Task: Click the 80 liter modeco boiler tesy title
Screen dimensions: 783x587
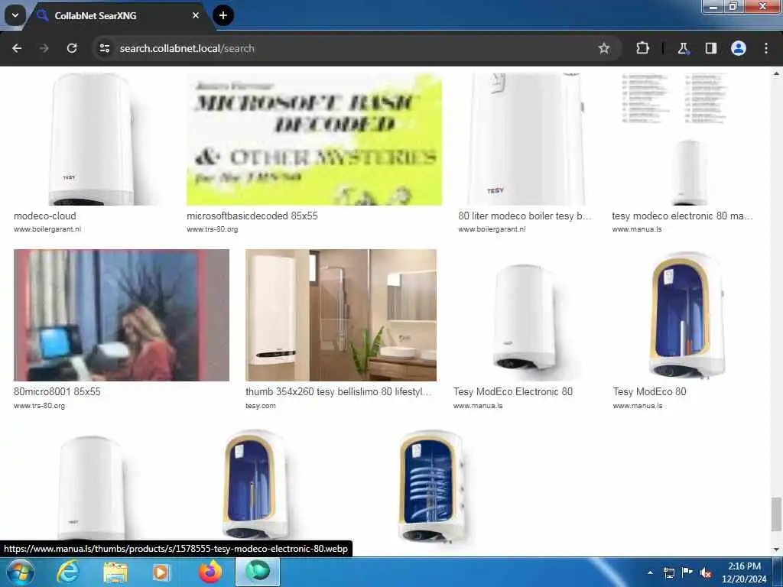Action: (525, 216)
